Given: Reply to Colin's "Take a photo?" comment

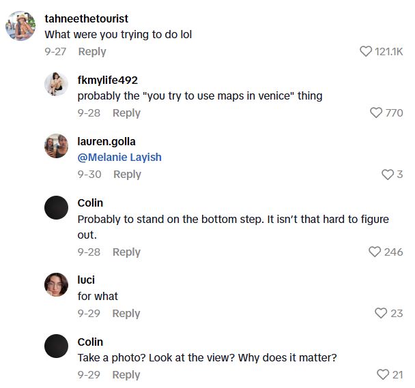Looking at the screenshot, I should (x=126, y=374).
